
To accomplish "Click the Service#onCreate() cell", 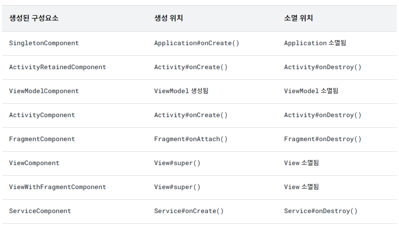I will [189, 211].
